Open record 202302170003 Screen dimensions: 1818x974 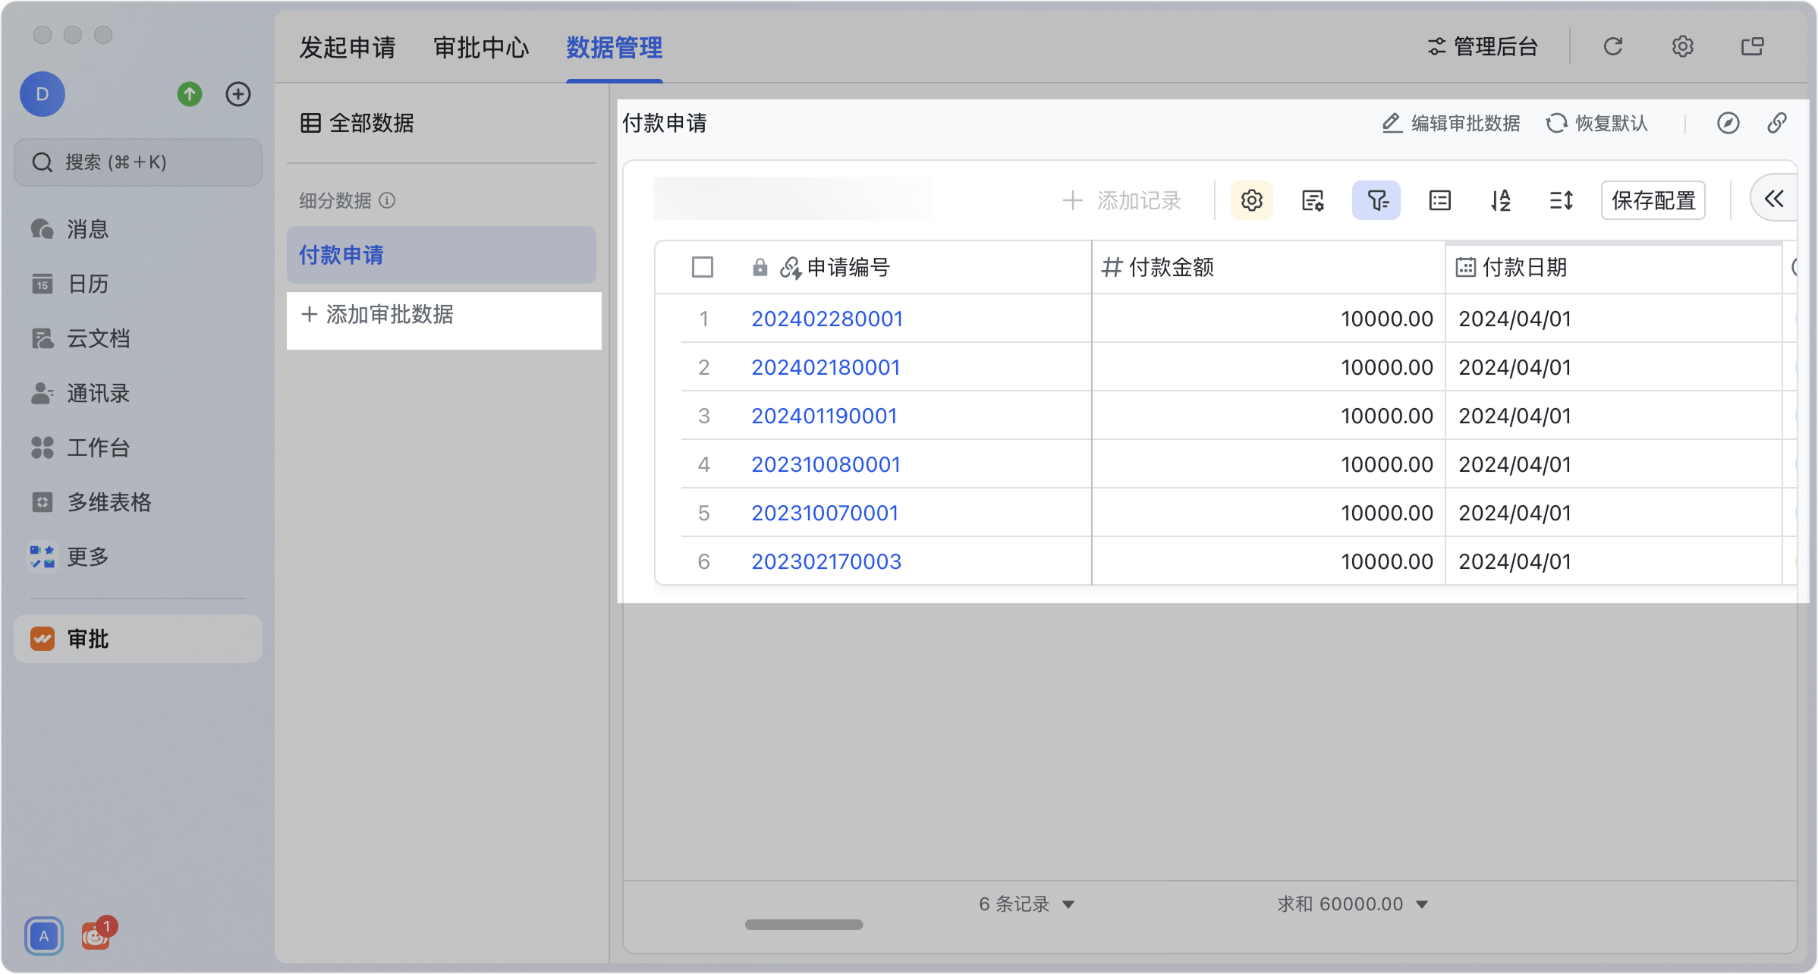[x=826, y=561]
